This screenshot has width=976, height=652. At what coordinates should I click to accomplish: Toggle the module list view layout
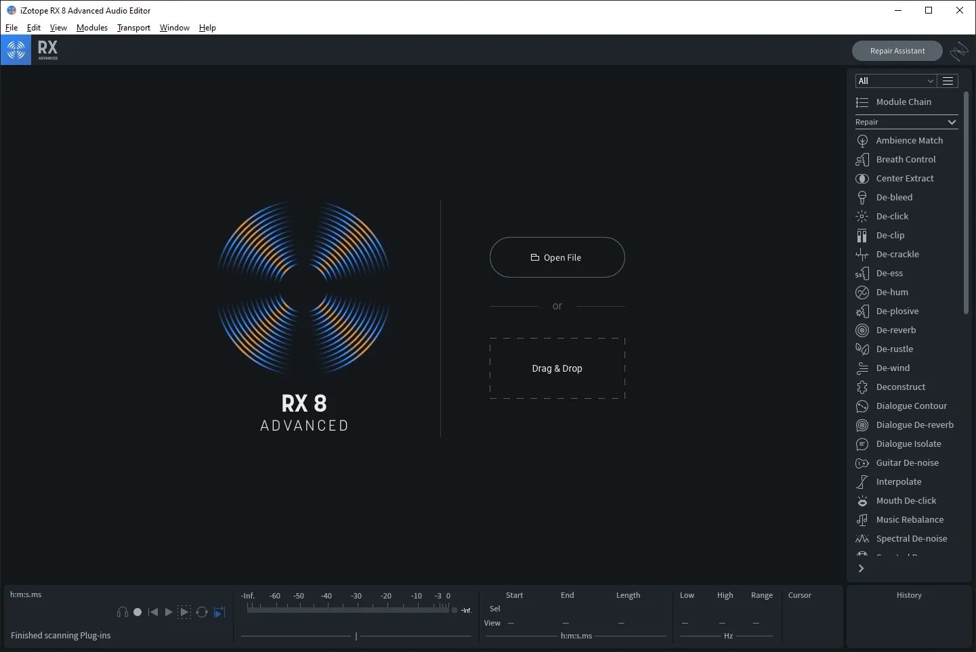tap(948, 81)
